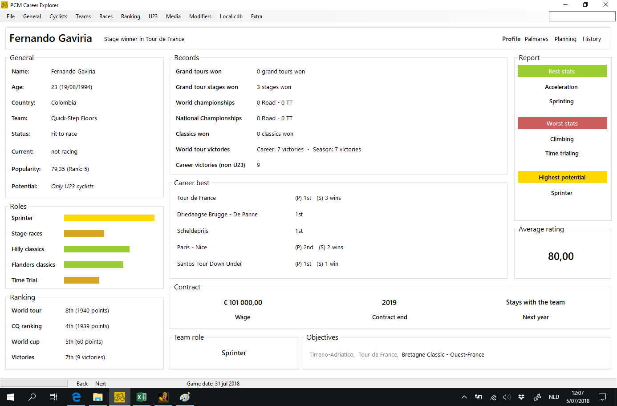Click the Next button

click(101, 384)
